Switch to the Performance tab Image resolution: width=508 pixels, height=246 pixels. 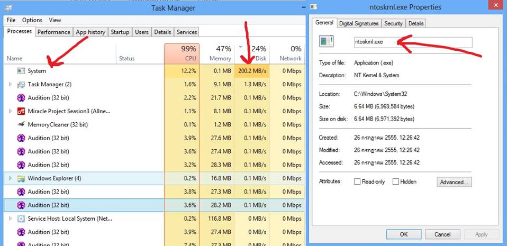click(54, 32)
